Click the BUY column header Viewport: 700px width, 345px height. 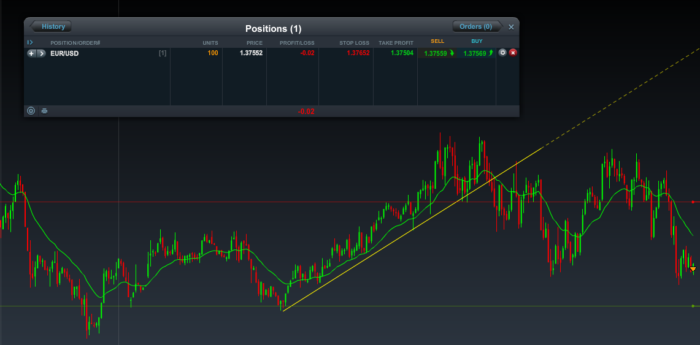477,41
